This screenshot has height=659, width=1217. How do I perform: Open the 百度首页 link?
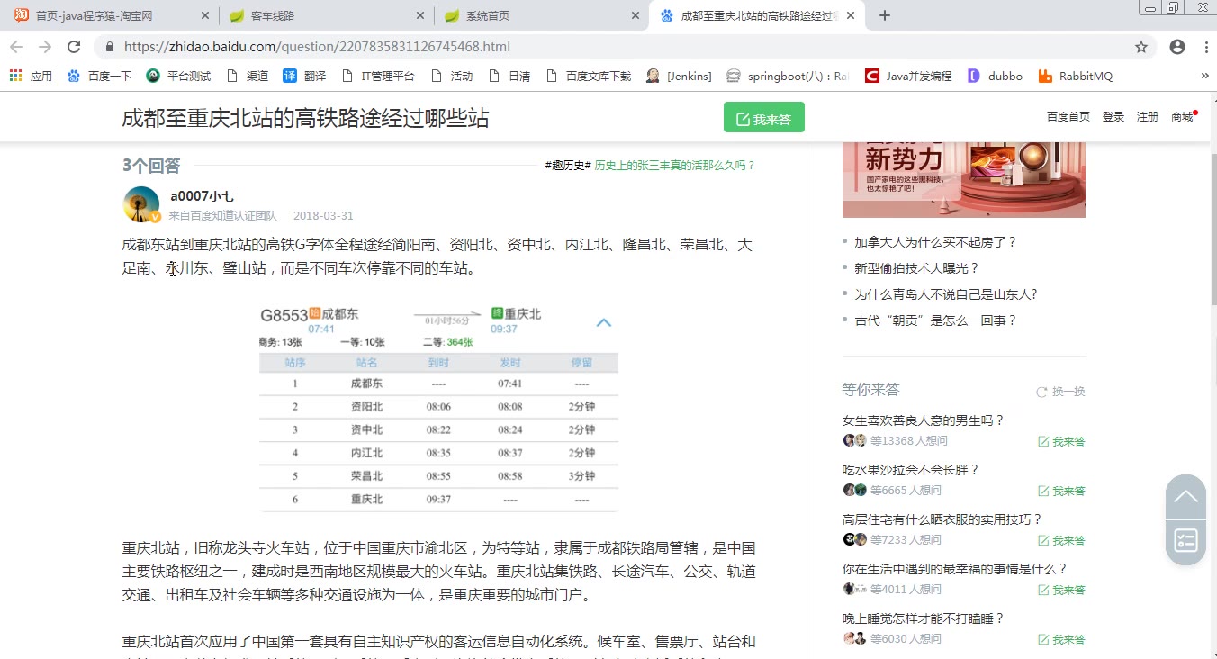1068,117
